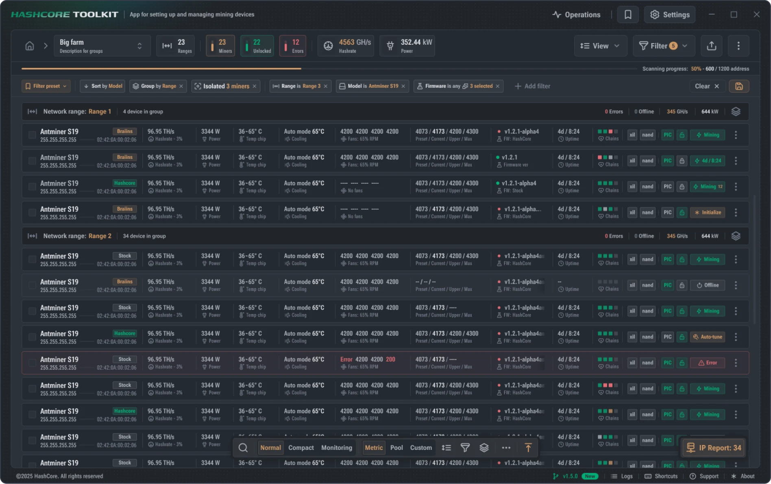Open the export icon near View controls
This screenshot has height=484, width=771.
click(711, 46)
